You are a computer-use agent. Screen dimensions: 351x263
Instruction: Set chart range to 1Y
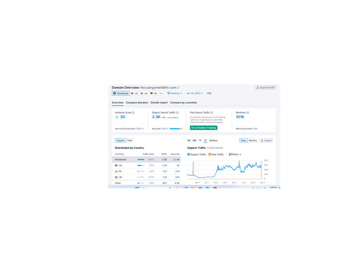pyautogui.click(x=200, y=141)
